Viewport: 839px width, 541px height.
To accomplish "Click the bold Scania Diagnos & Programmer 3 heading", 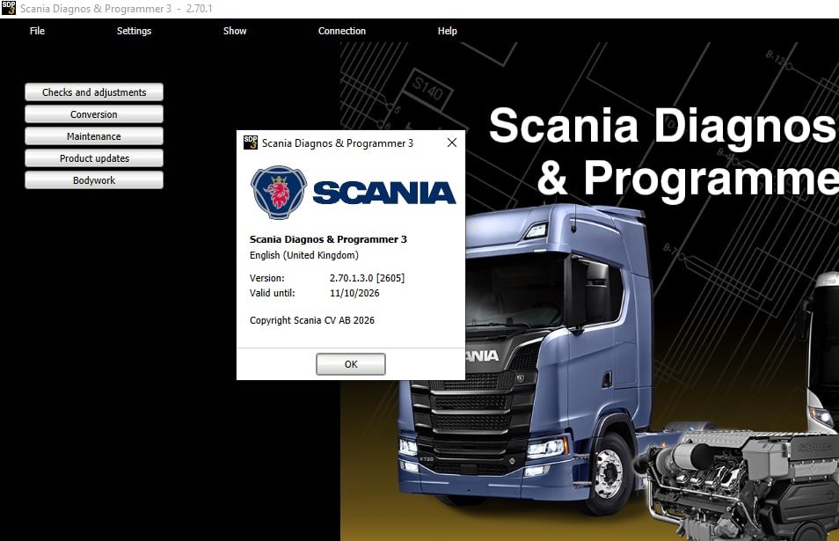I will (x=328, y=239).
